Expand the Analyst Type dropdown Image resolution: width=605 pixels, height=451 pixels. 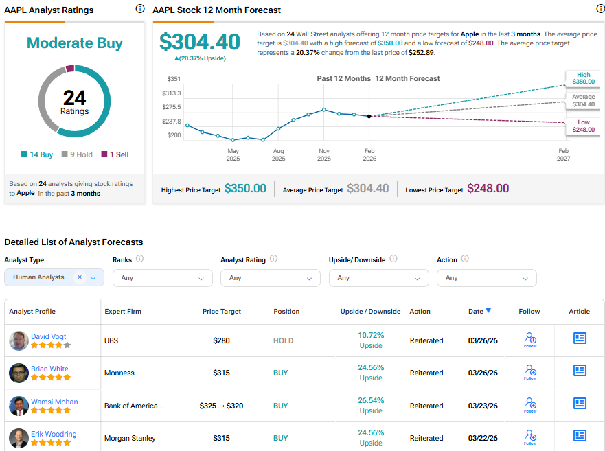click(93, 278)
